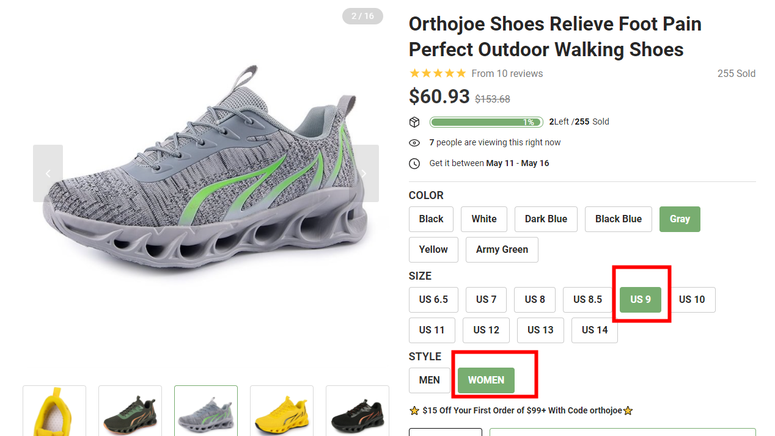
Task: Click the Orthojoe Shoes product title
Action: (x=555, y=37)
